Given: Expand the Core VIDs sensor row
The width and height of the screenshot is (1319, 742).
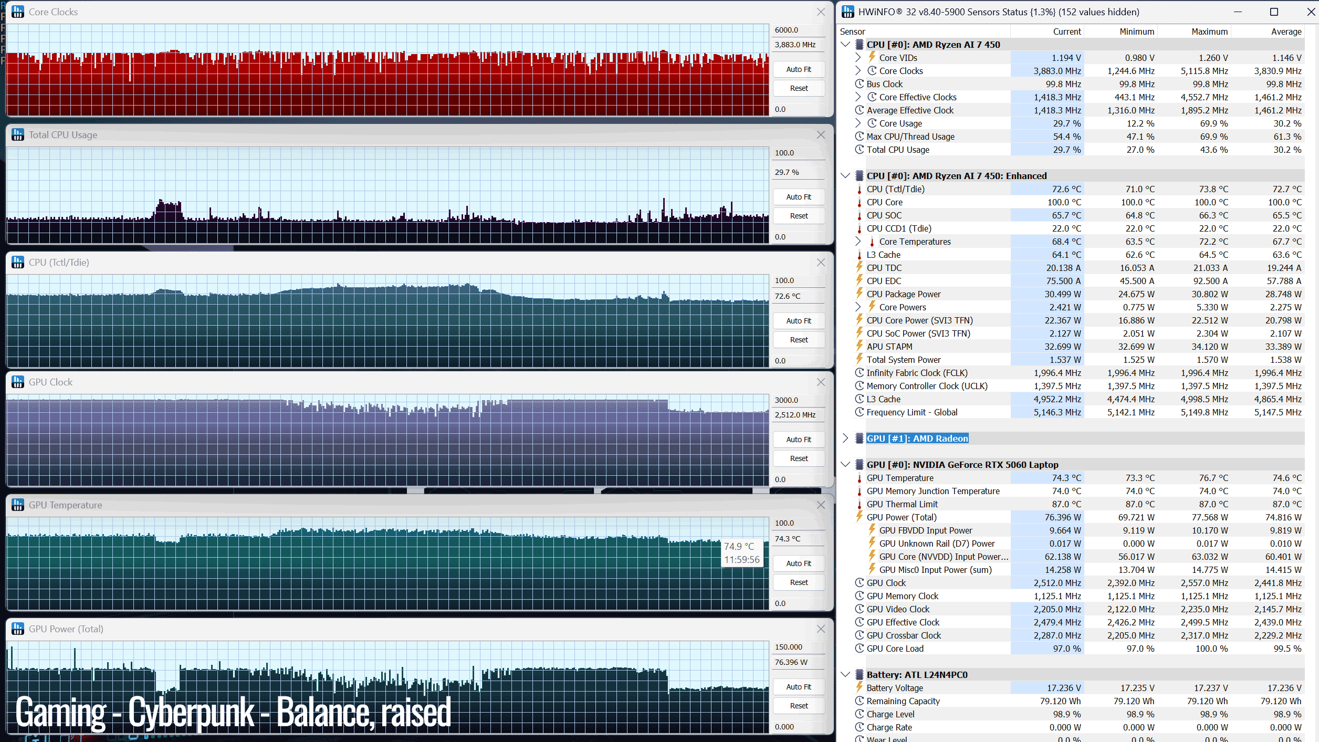Looking at the screenshot, I should tap(858, 57).
